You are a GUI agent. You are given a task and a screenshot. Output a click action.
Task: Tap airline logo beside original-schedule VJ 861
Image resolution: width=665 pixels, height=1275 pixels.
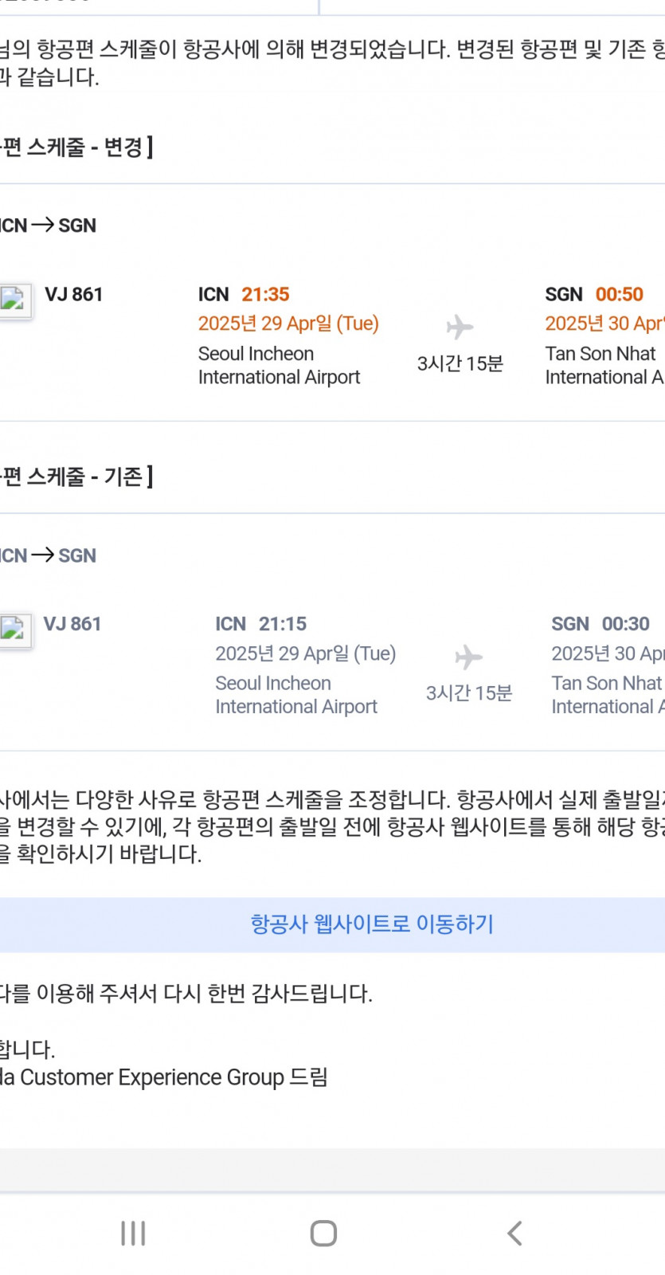coord(15,630)
